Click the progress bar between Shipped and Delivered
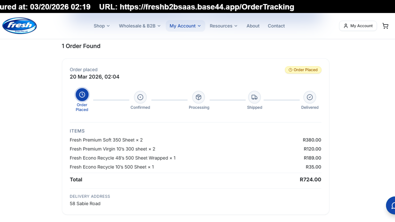Image resolution: width=395 pixels, height=222 pixels. (x=282, y=100)
